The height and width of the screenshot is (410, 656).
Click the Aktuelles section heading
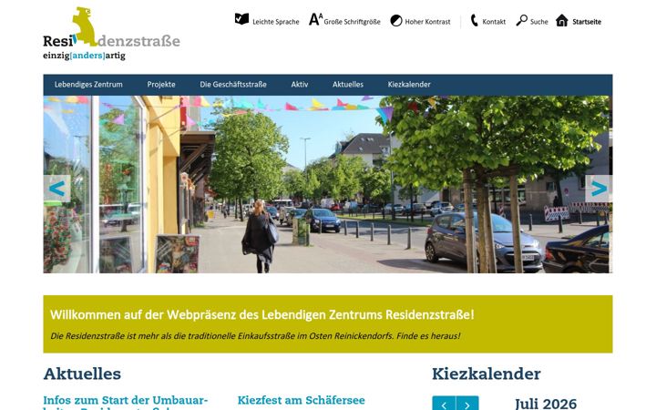pyautogui.click(x=82, y=374)
